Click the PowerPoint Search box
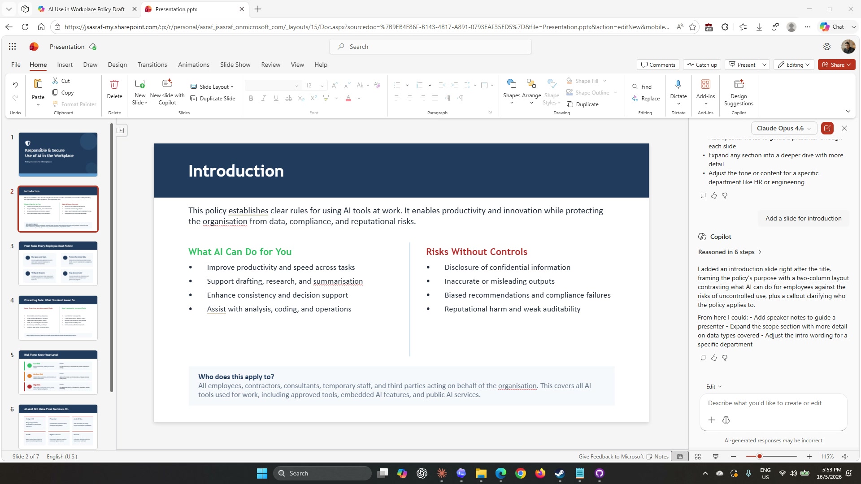861x484 pixels. pyautogui.click(x=430, y=47)
